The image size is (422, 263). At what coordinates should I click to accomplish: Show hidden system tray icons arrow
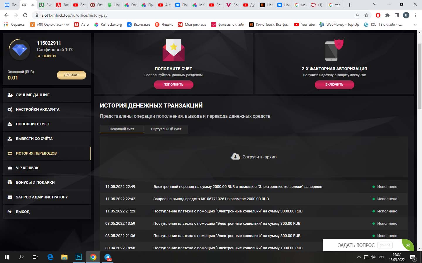click(x=359, y=257)
